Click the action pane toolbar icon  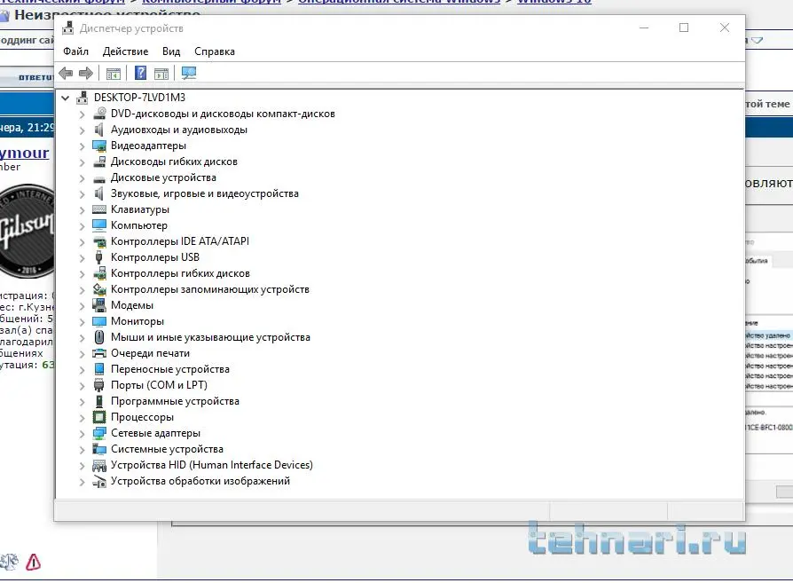tap(161, 74)
